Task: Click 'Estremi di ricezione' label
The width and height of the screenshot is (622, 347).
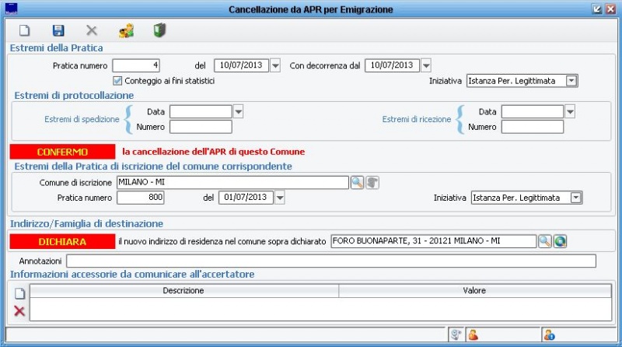Action: click(417, 119)
